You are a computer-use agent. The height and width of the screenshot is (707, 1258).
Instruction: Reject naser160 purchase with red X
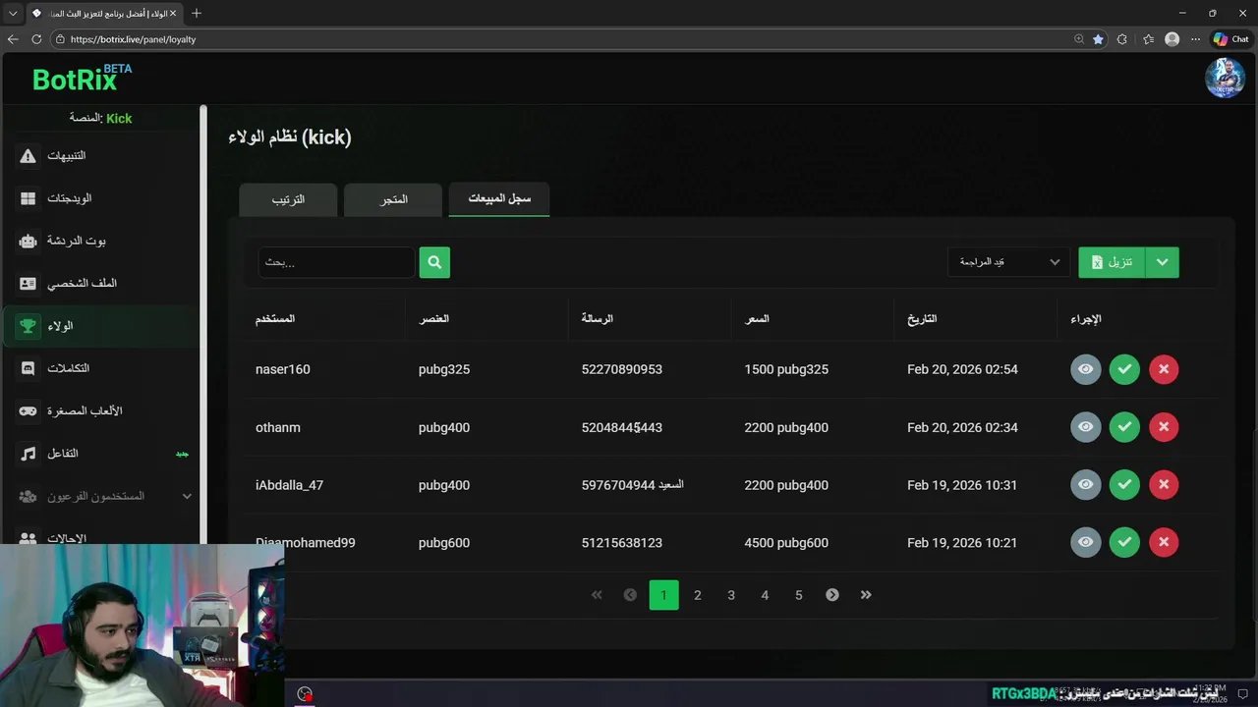pyautogui.click(x=1164, y=369)
